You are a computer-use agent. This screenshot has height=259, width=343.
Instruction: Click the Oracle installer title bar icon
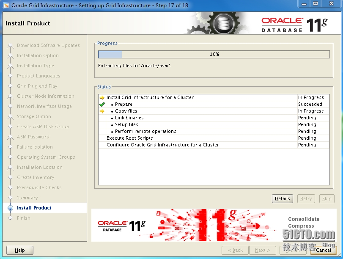pos(6,5)
